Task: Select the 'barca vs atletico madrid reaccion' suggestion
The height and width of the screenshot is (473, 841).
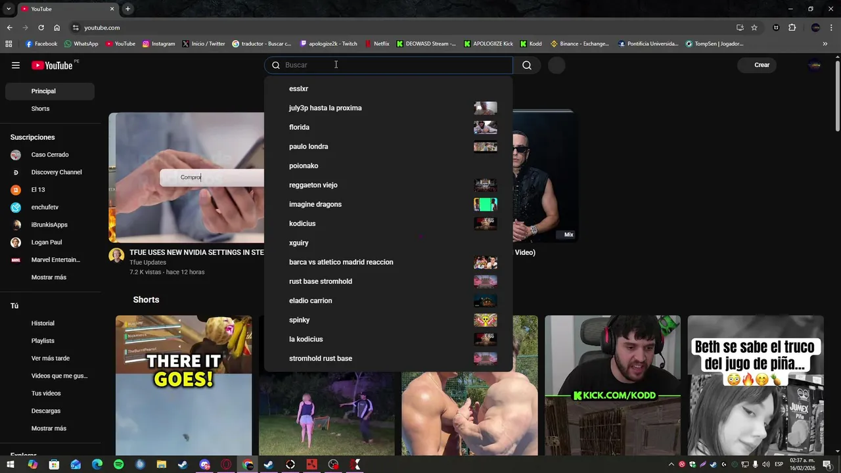Action: pyautogui.click(x=388, y=262)
